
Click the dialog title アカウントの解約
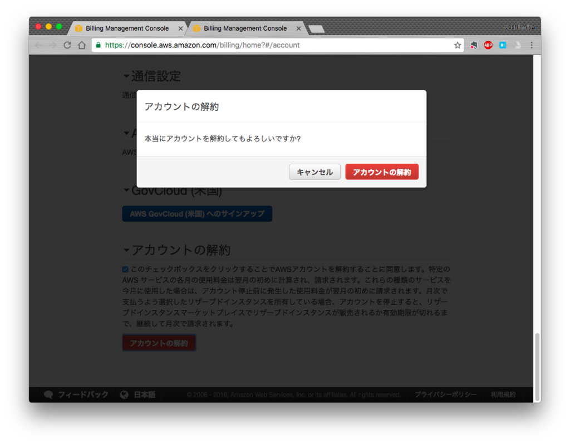click(181, 106)
